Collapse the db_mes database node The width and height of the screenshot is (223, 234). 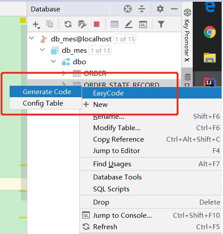tap(43, 50)
